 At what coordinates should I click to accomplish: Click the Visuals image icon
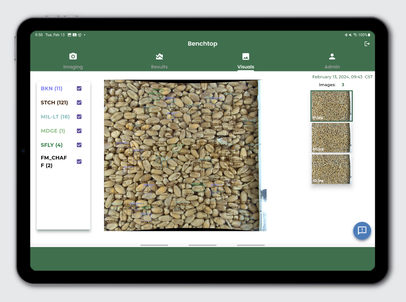coord(246,56)
